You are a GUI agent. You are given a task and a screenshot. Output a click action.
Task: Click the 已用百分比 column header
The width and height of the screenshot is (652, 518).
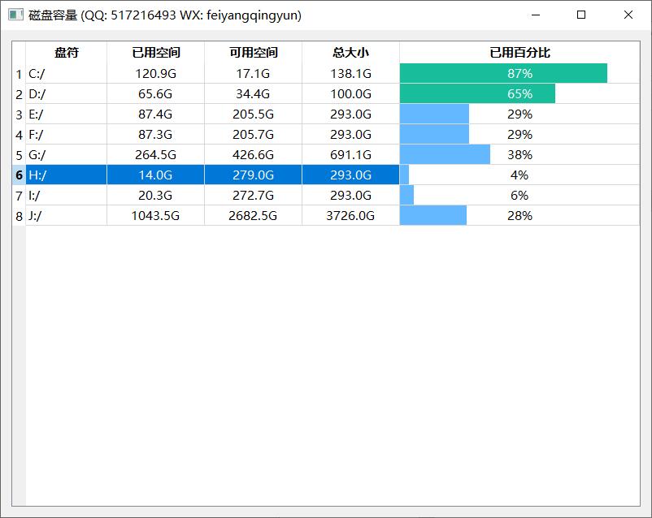click(519, 53)
